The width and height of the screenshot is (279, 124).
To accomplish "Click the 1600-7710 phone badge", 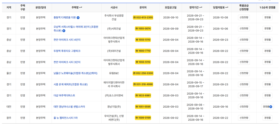I will click(x=143, y=51).
